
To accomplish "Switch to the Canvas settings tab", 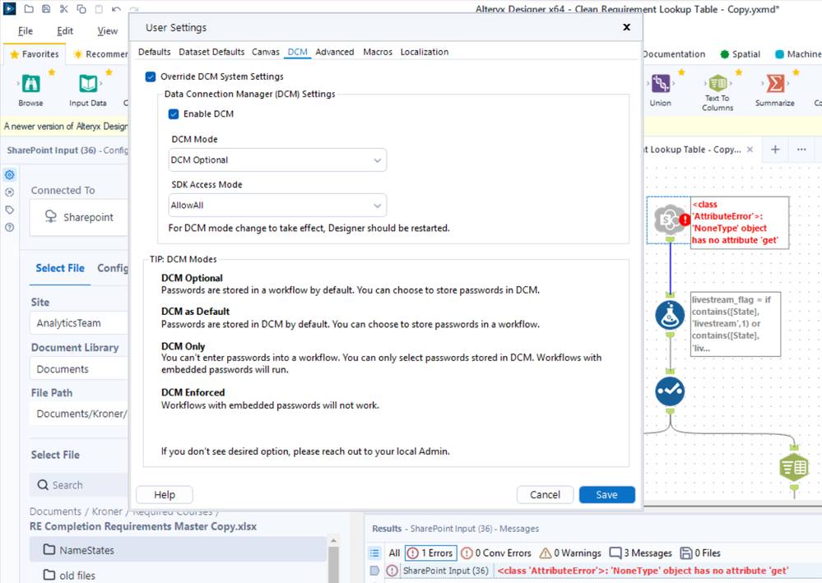I will pyautogui.click(x=266, y=52).
